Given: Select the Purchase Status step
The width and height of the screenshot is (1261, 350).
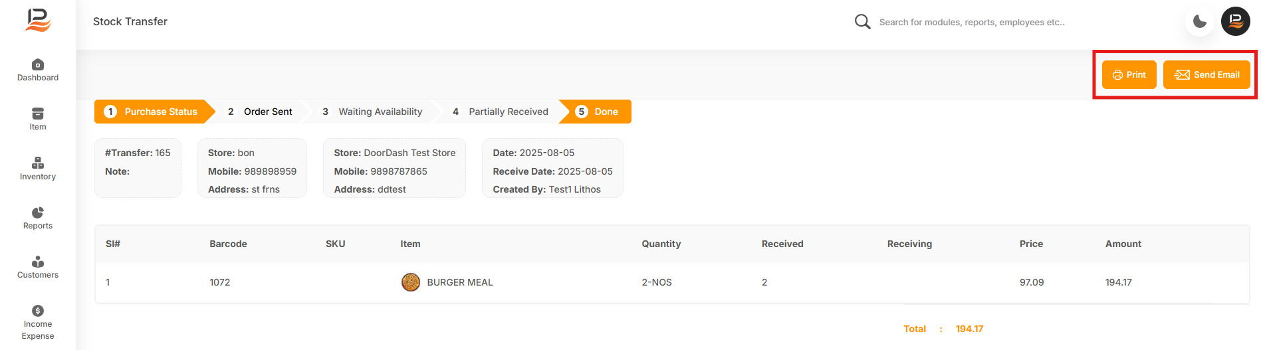Looking at the screenshot, I should click(153, 112).
